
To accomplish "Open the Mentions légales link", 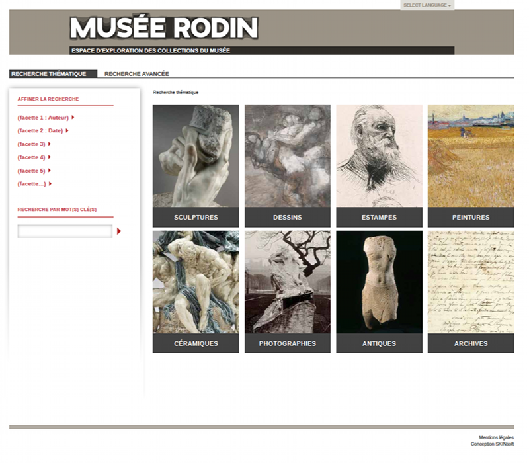I will (497, 437).
